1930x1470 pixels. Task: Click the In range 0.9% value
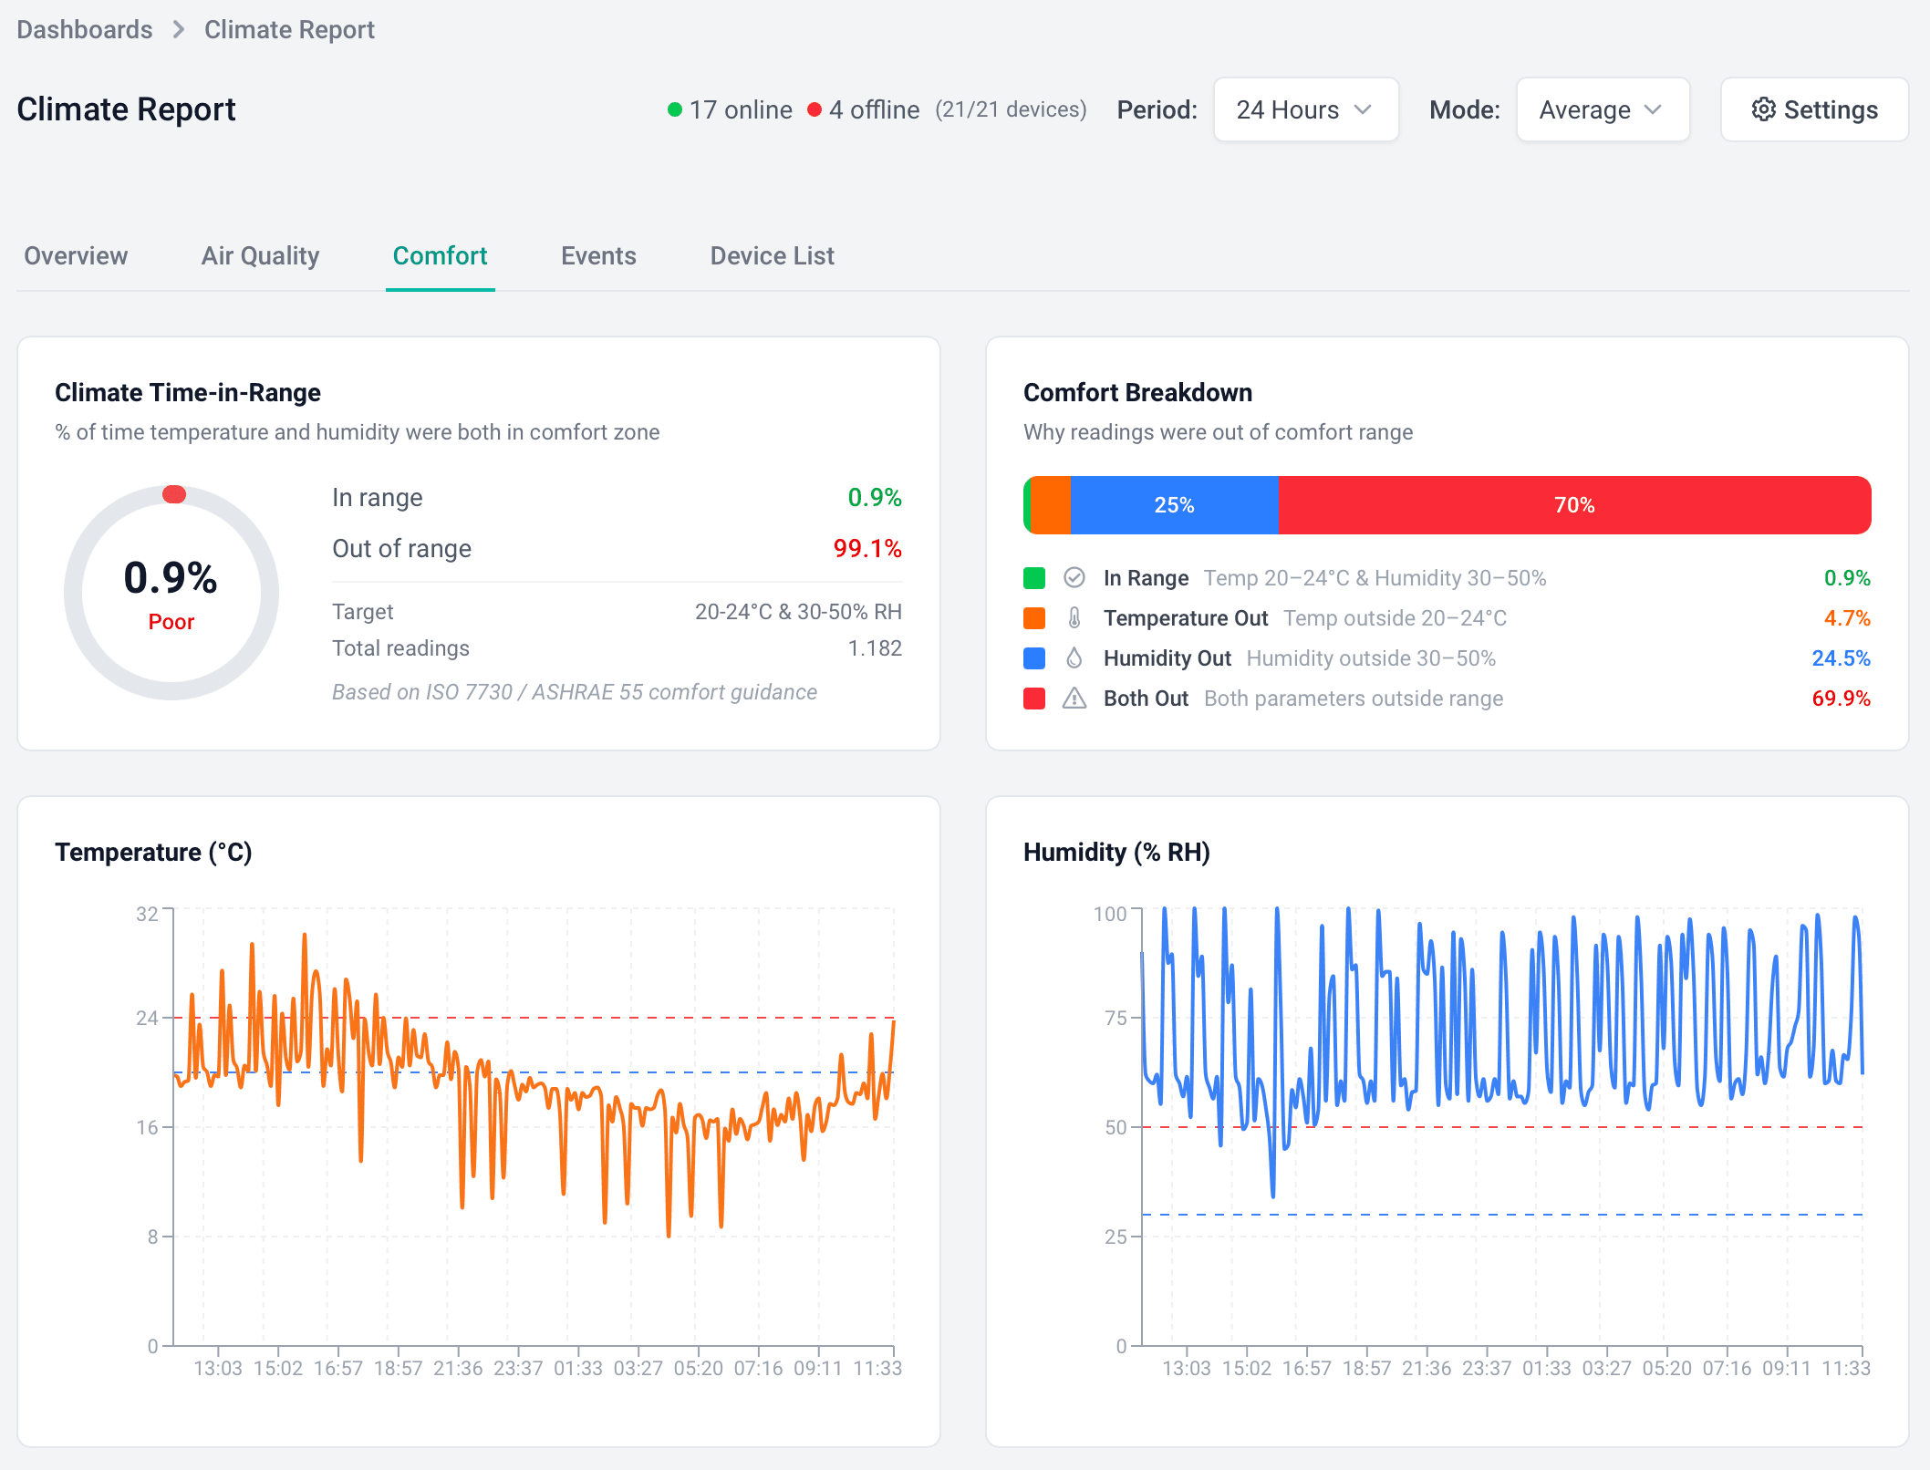click(875, 498)
